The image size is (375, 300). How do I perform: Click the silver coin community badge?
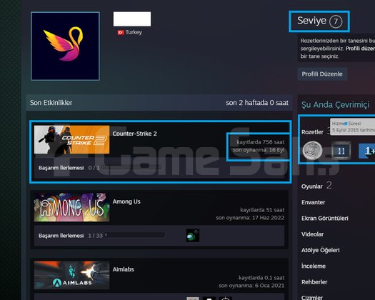312,151
